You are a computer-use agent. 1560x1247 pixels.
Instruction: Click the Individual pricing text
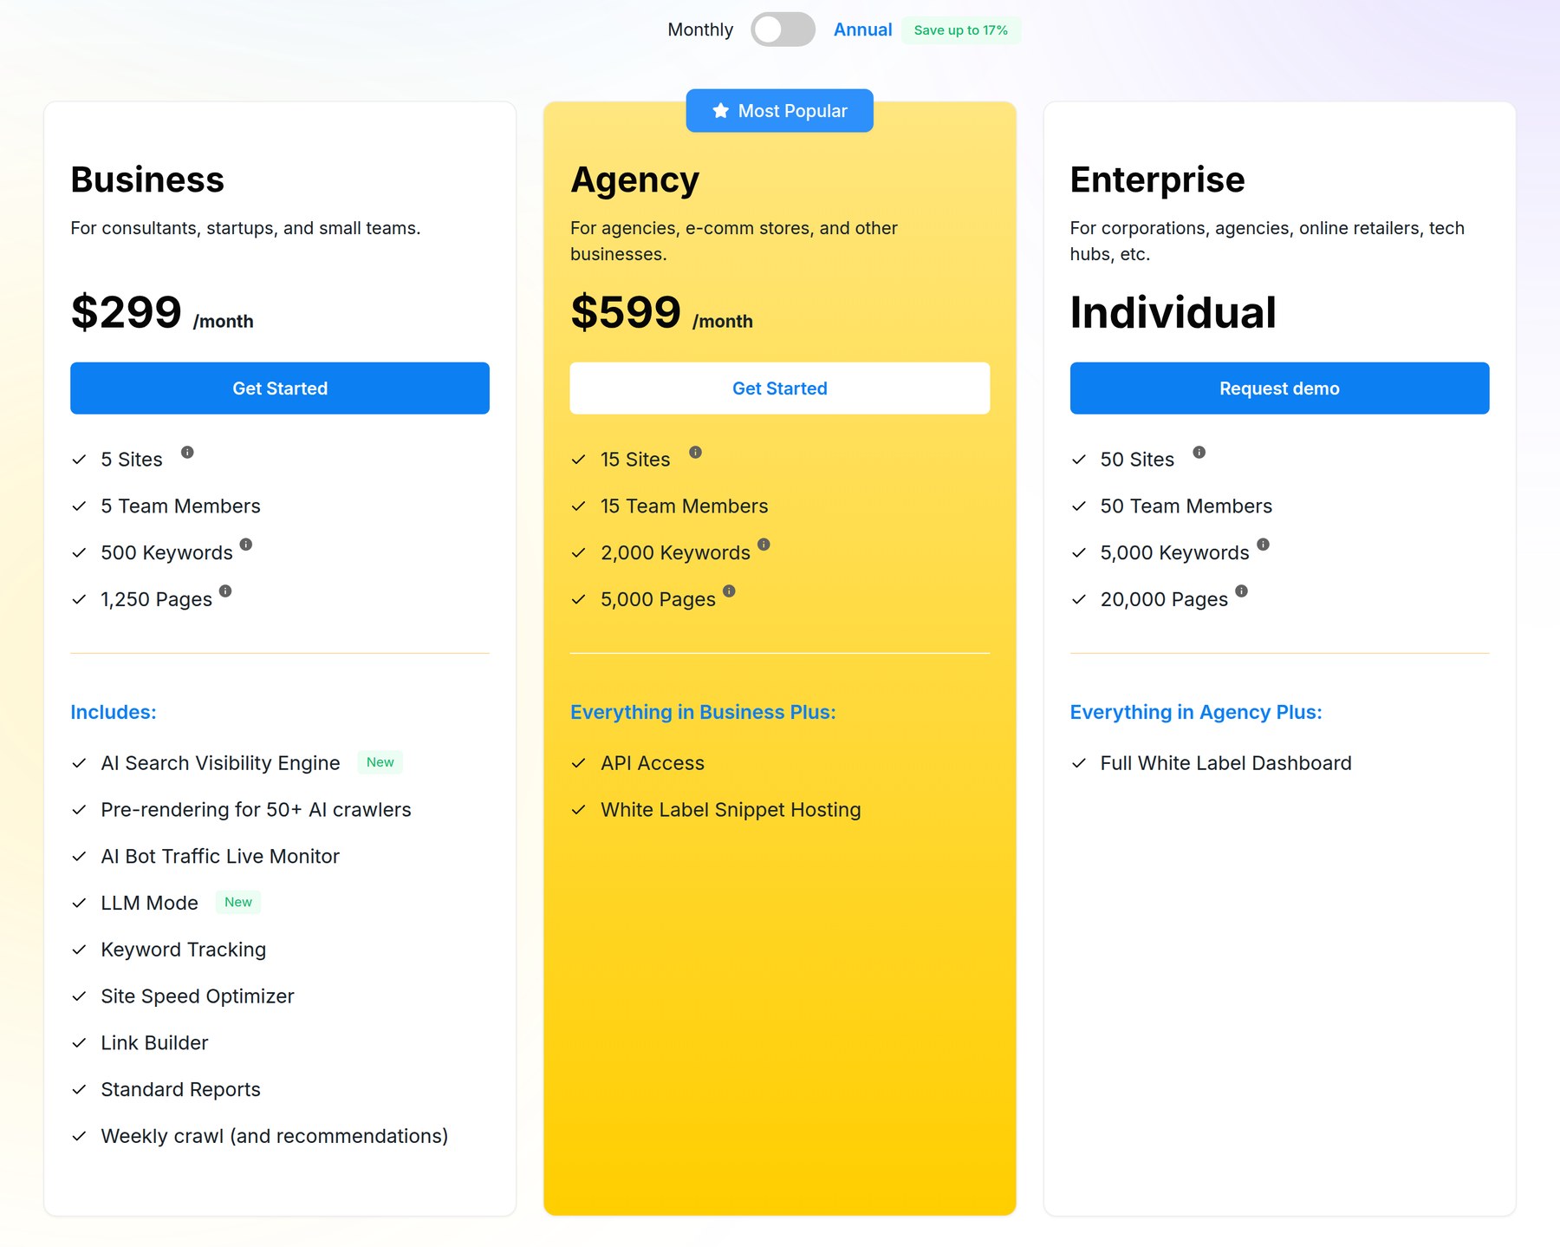pyautogui.click(x=1173, y=312)
